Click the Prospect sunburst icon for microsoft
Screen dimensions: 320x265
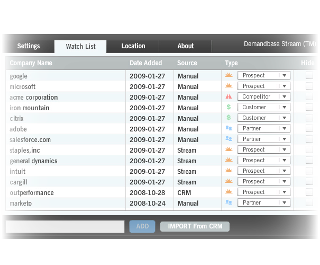click(x=228, y=86)
